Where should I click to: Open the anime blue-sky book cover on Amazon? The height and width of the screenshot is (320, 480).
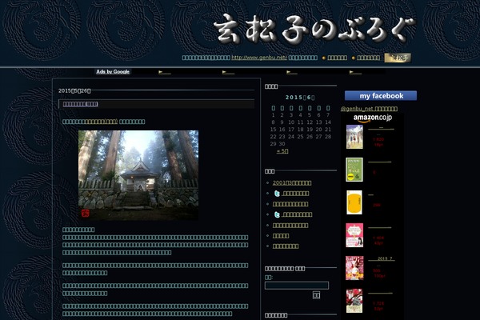[354, 137]
